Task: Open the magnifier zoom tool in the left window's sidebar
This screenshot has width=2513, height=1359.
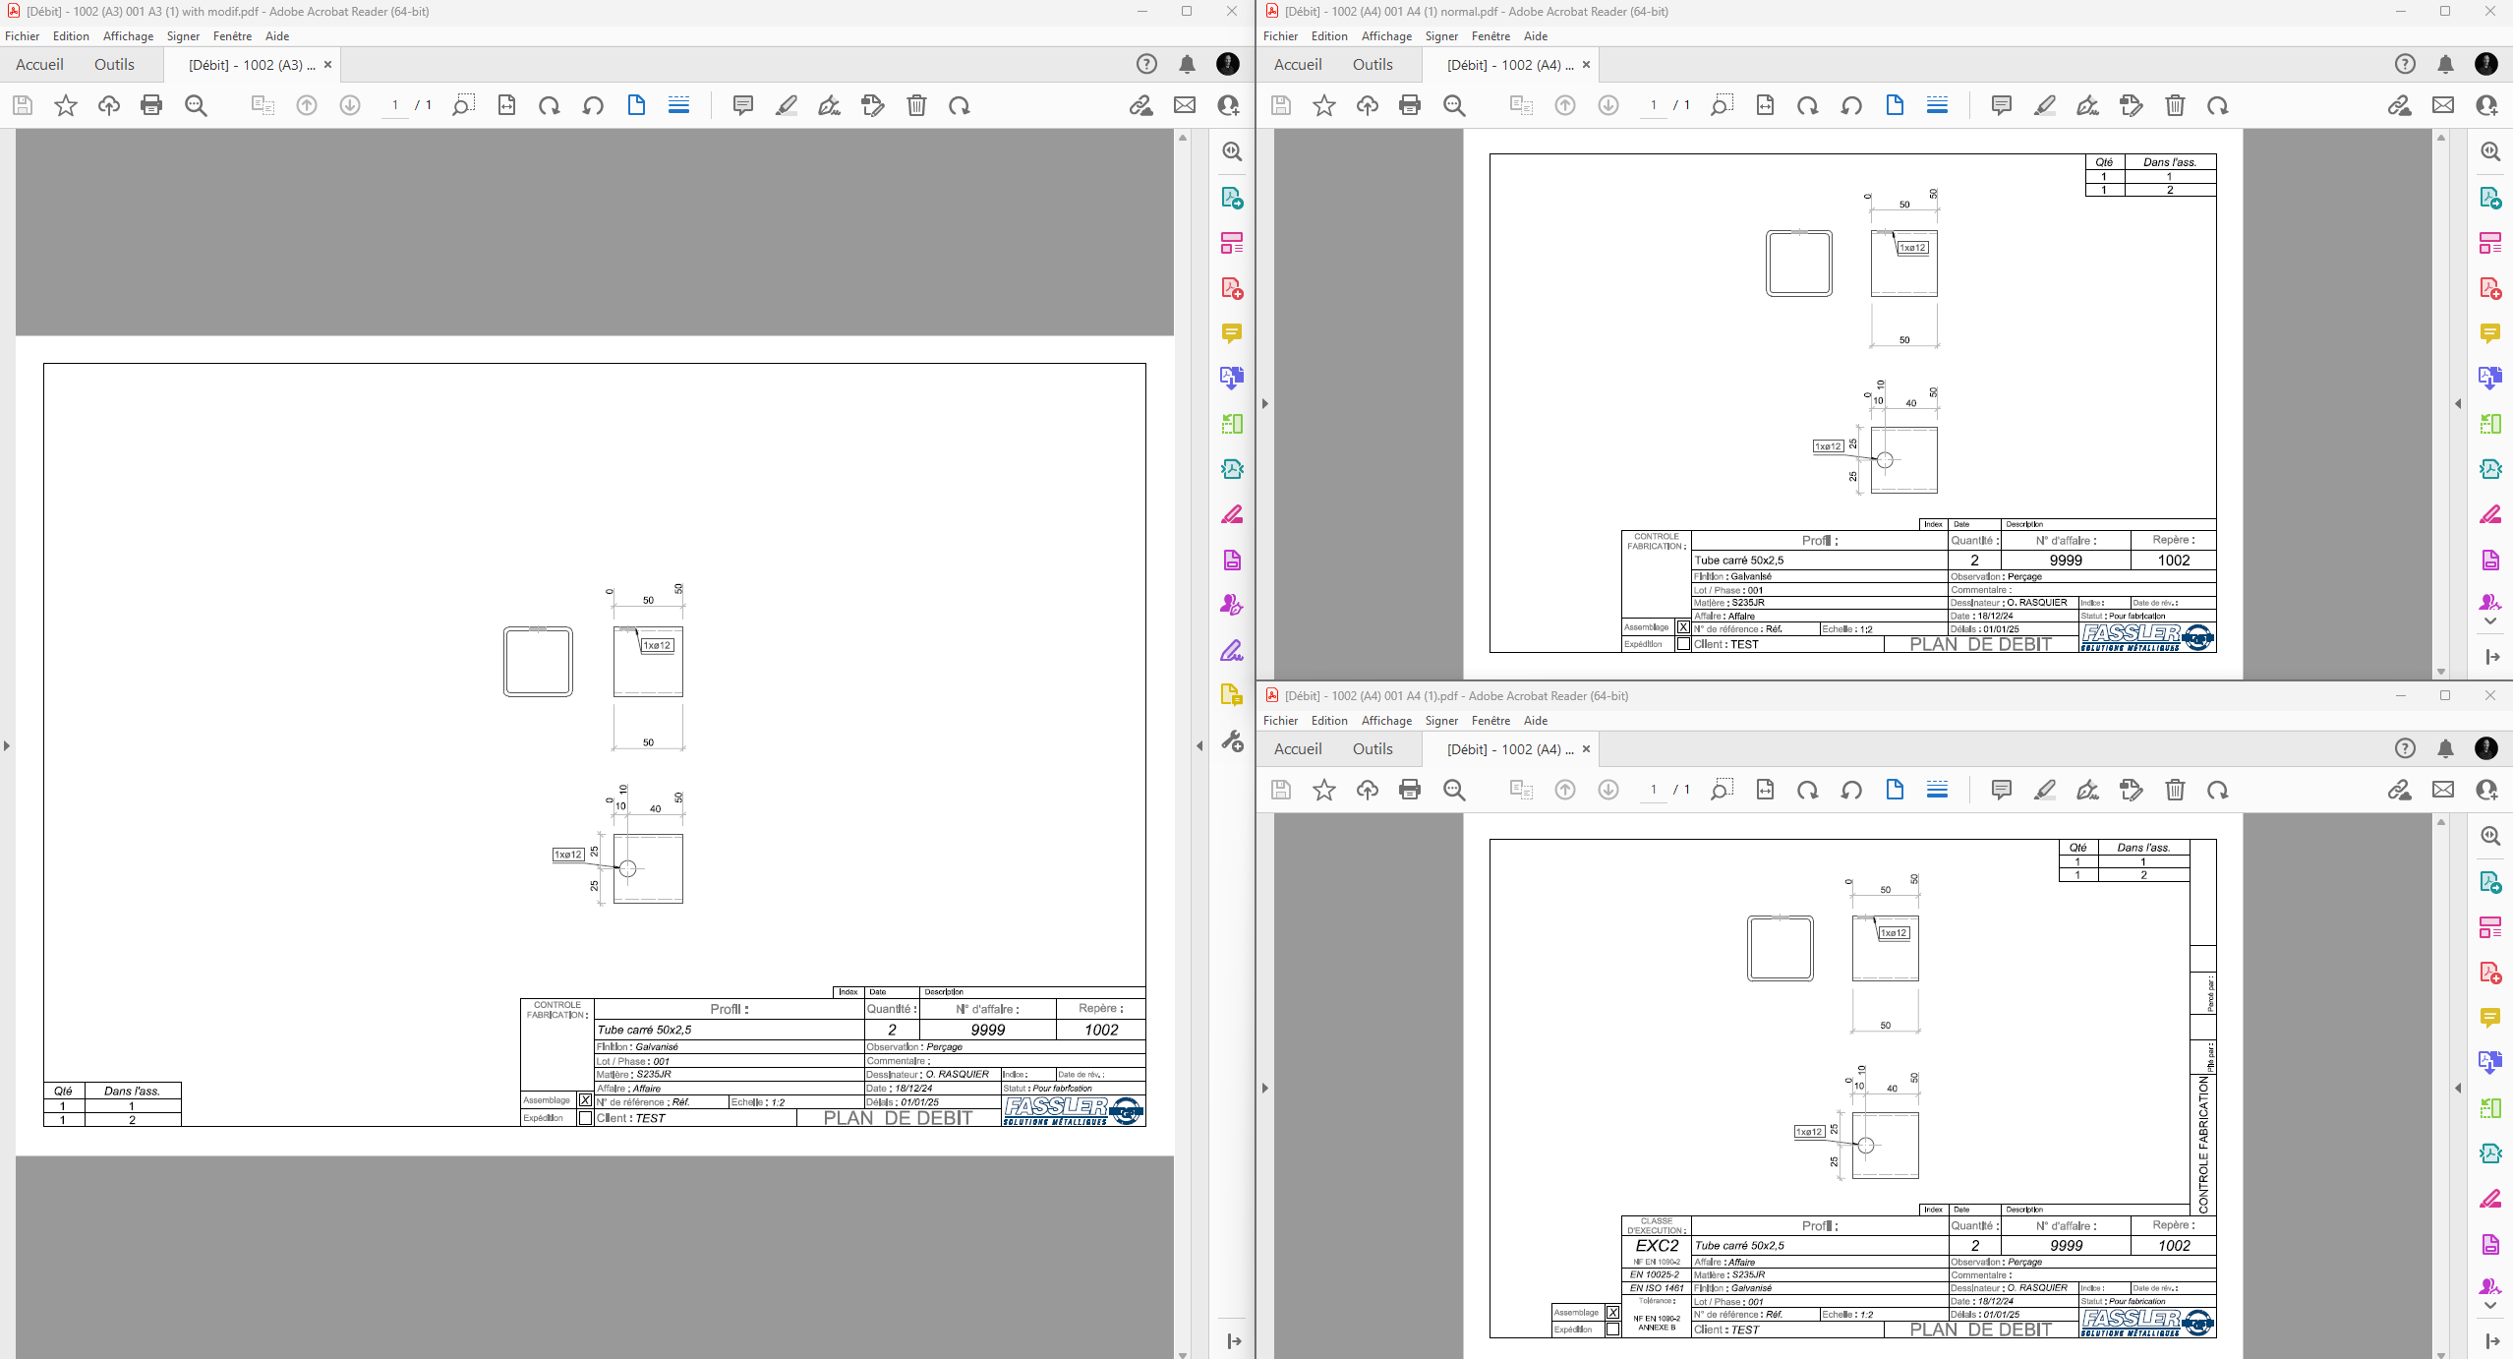Action: (x=1232, y=151)
